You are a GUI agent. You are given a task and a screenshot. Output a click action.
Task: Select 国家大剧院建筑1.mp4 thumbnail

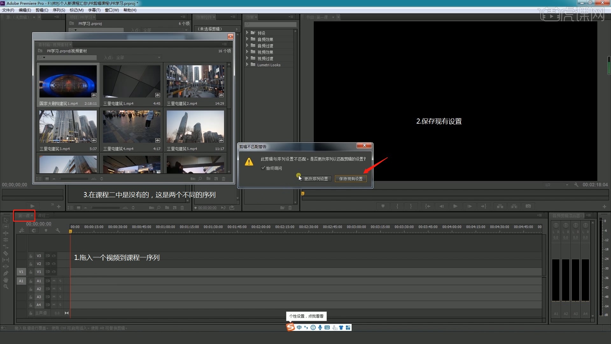pos(68,82)
